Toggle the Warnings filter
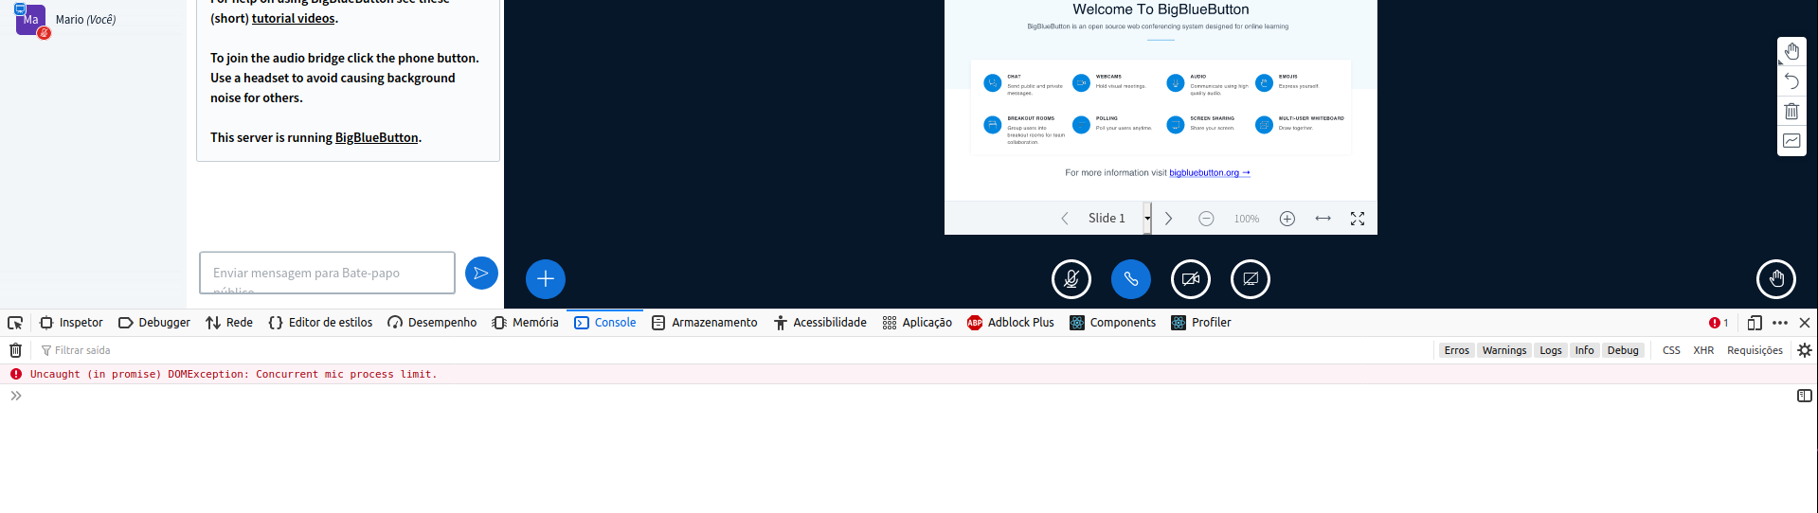Screen dimensions: 1818x513 [1504, 350]
